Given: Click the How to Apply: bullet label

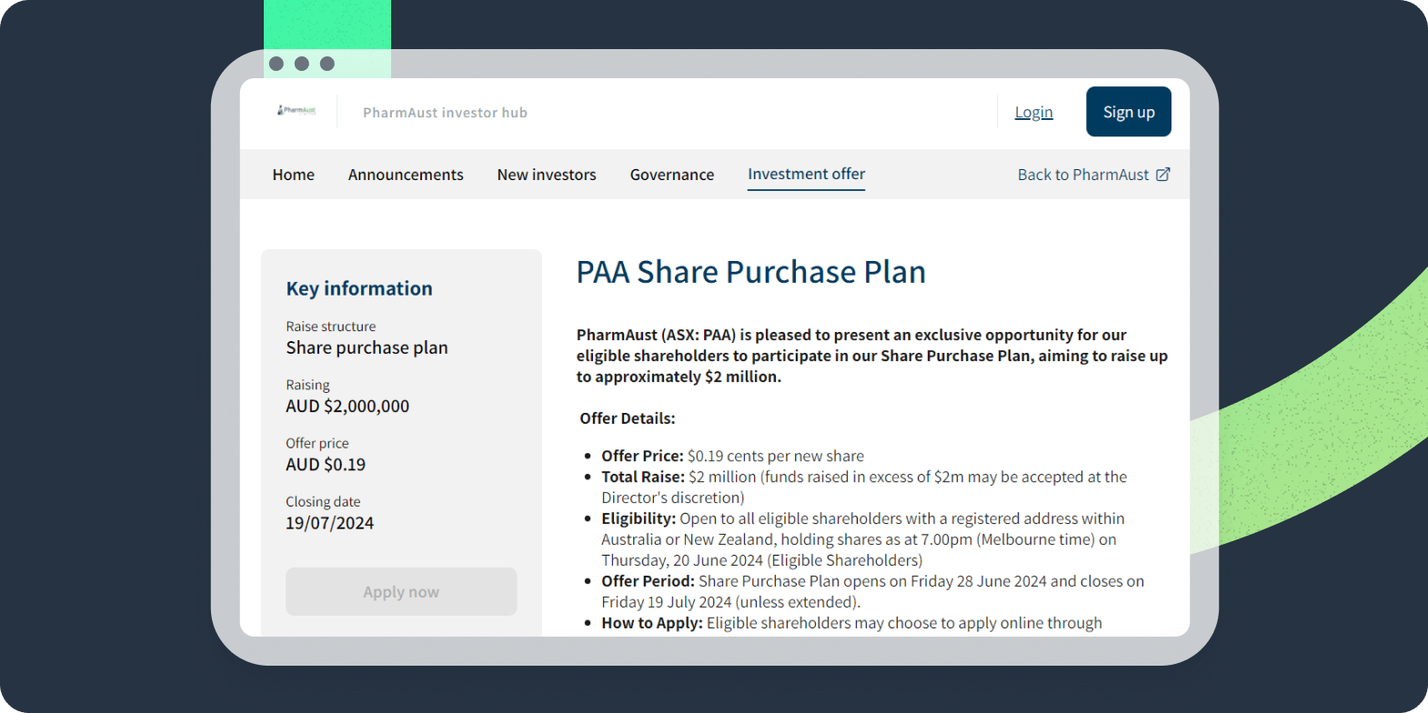Looking at the screenshot, I should pos(652,623).
